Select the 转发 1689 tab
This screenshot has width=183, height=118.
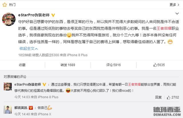pyautogui.click(x=68, y=65)
